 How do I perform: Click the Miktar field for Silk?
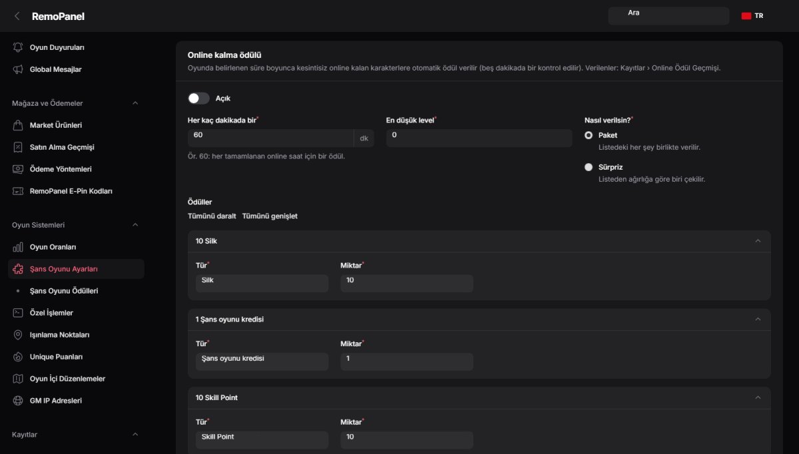pos(407,284)
